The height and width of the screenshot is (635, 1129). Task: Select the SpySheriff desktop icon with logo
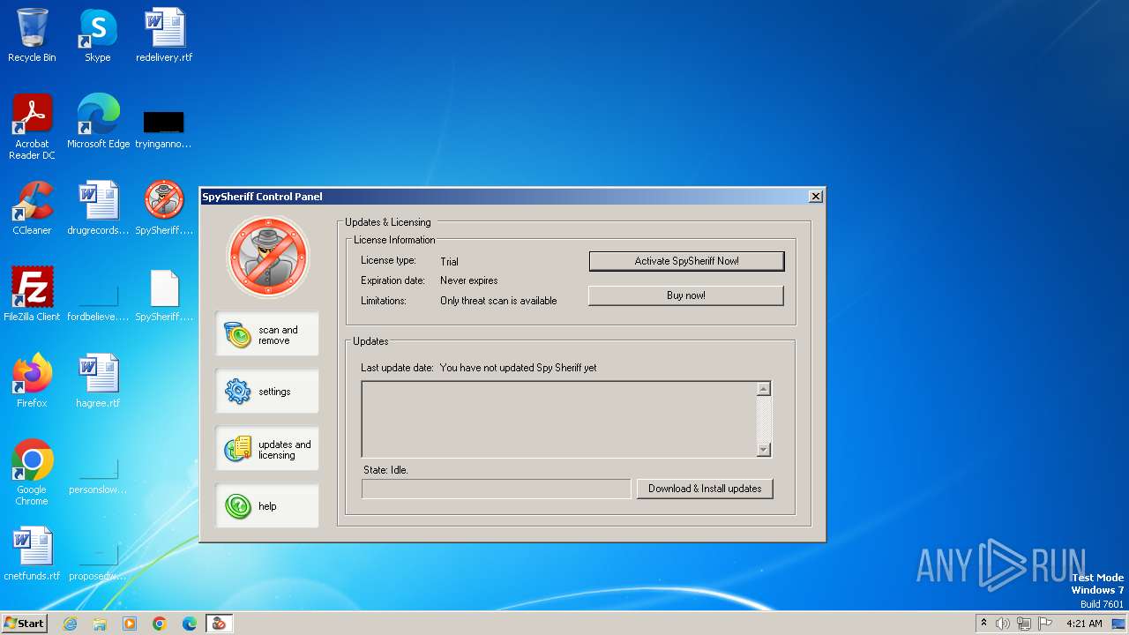[164, 208]
